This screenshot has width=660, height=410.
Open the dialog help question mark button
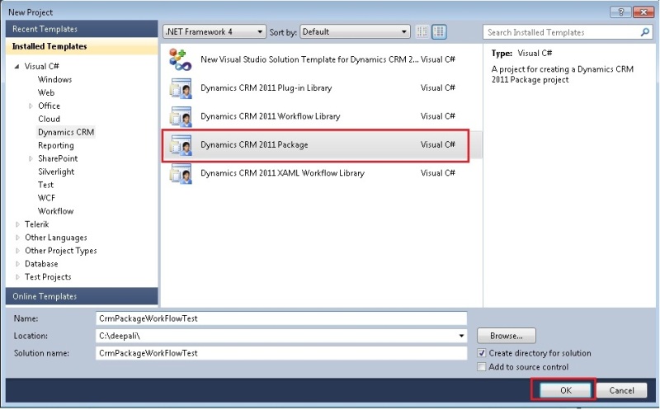(620, 12)
